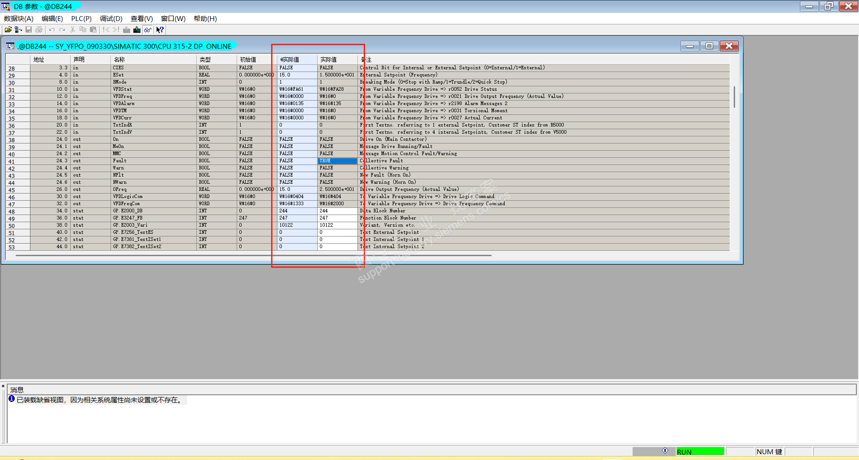Click the horizontal scrollbar under the table
Image resolution: width=859 pixels, height=460 pixels.
pos(253,255)
